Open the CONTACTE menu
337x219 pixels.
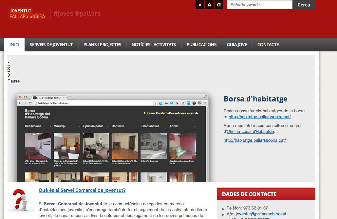coord(268,45)
